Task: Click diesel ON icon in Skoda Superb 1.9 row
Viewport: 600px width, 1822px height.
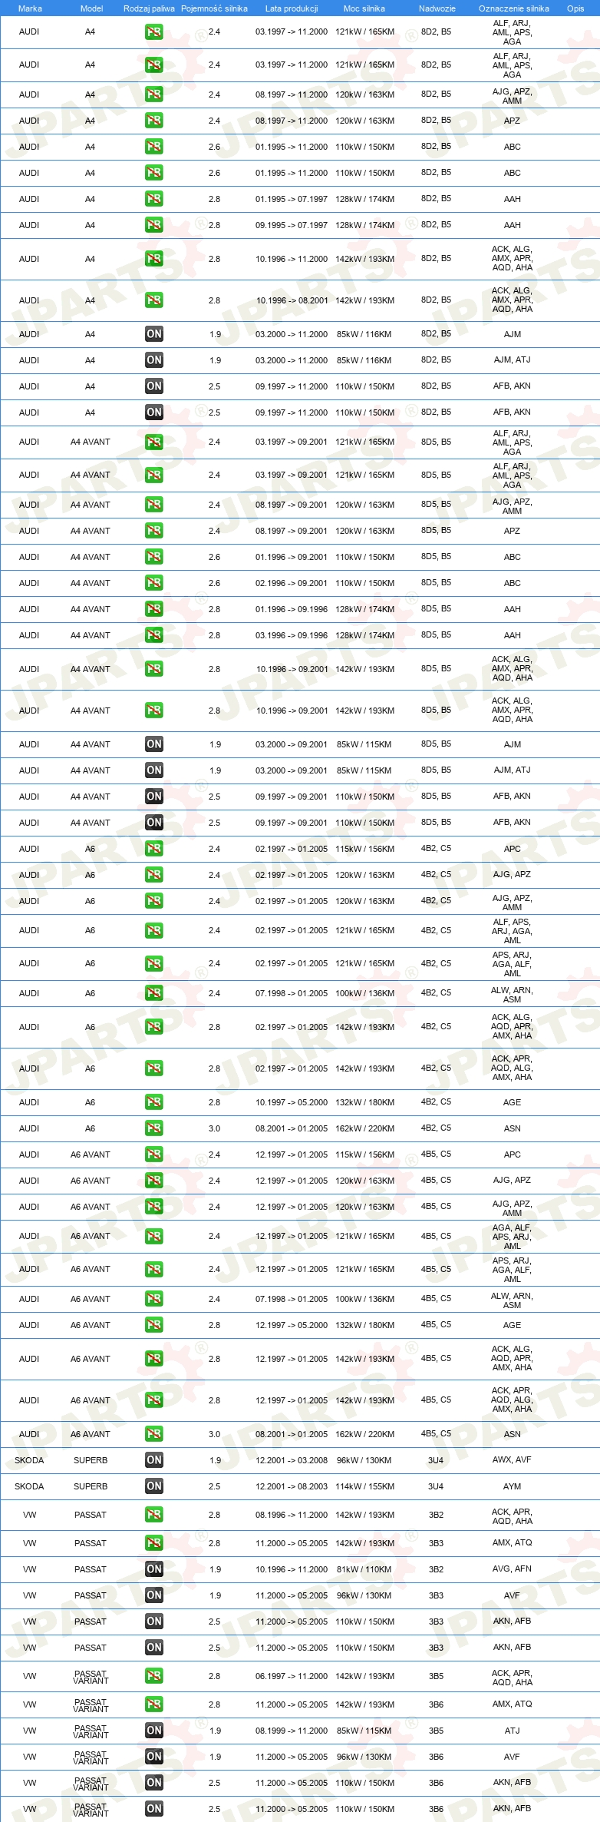Action: pos(153,1460)
